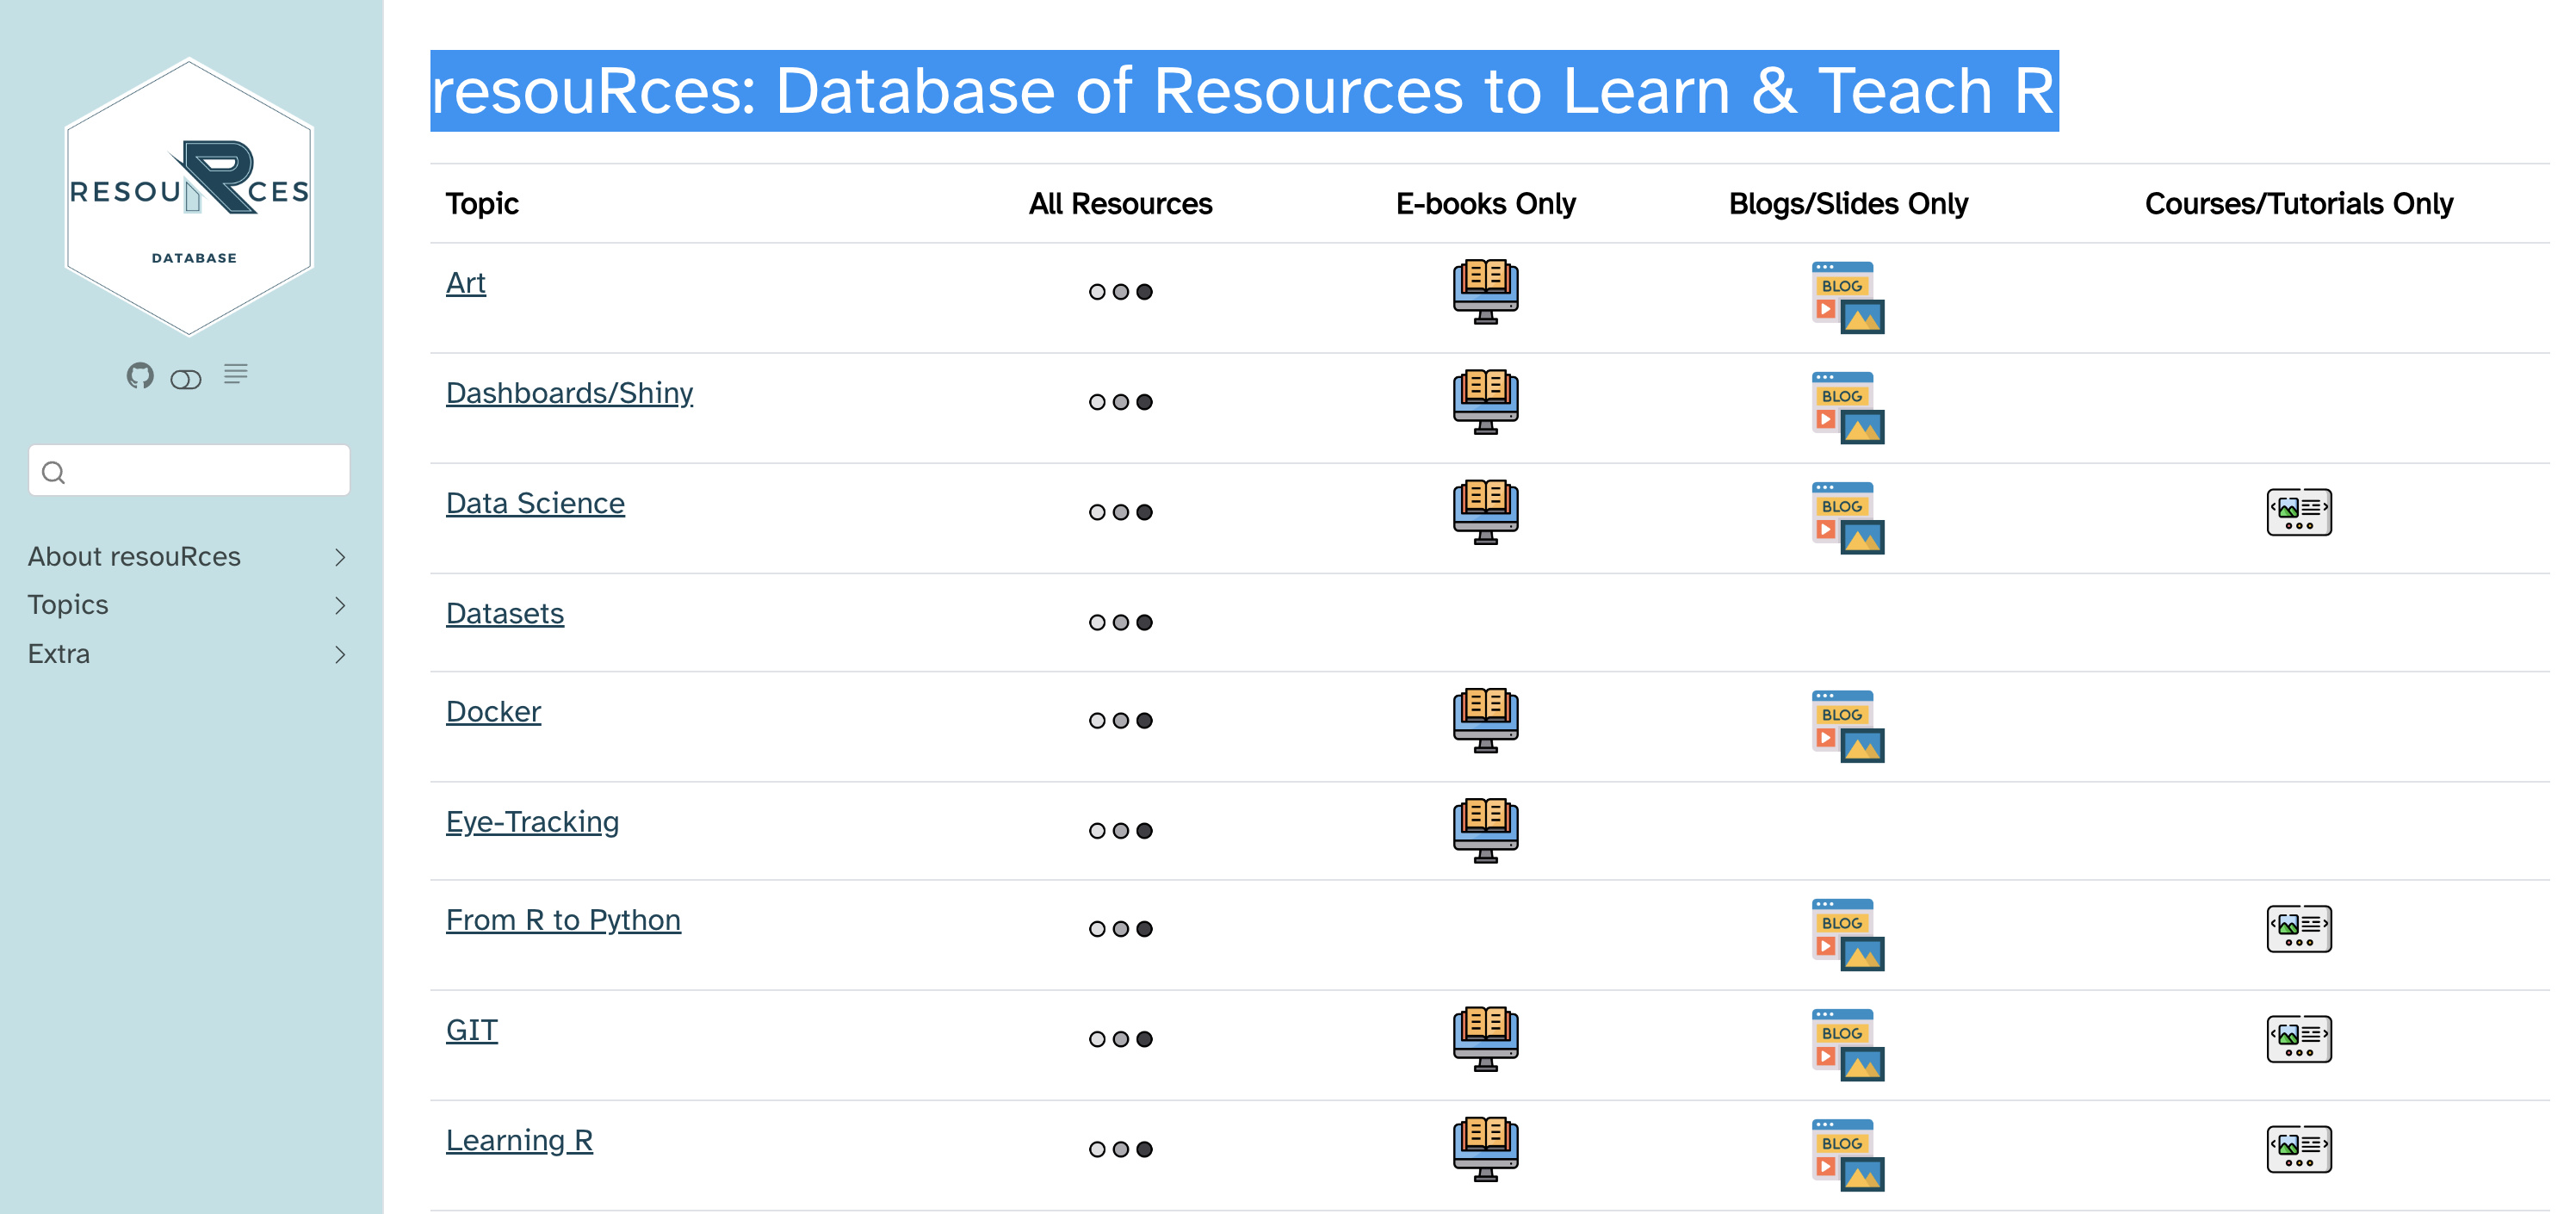Open the From R to Python link

pyautogui.click(x=564, y=920)
